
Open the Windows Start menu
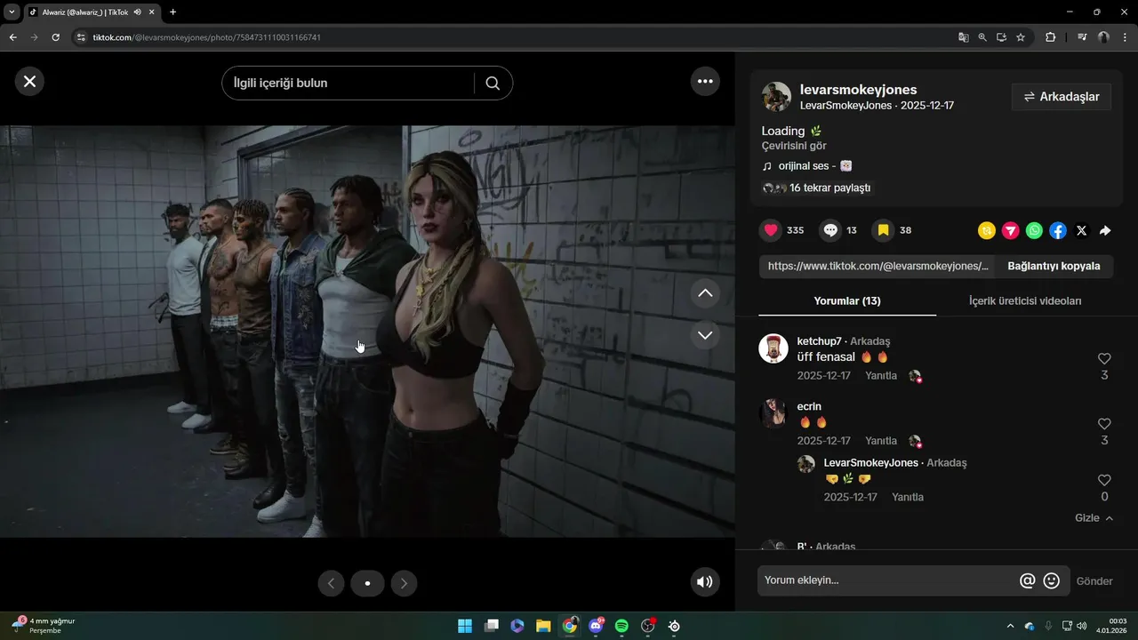465,626
